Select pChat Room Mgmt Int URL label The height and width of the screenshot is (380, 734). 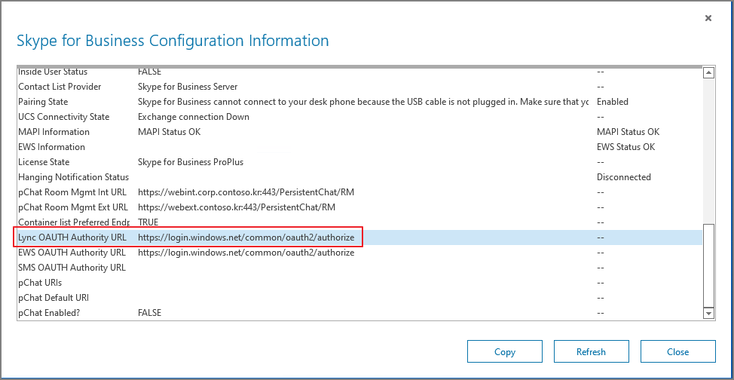coord(72,192)
